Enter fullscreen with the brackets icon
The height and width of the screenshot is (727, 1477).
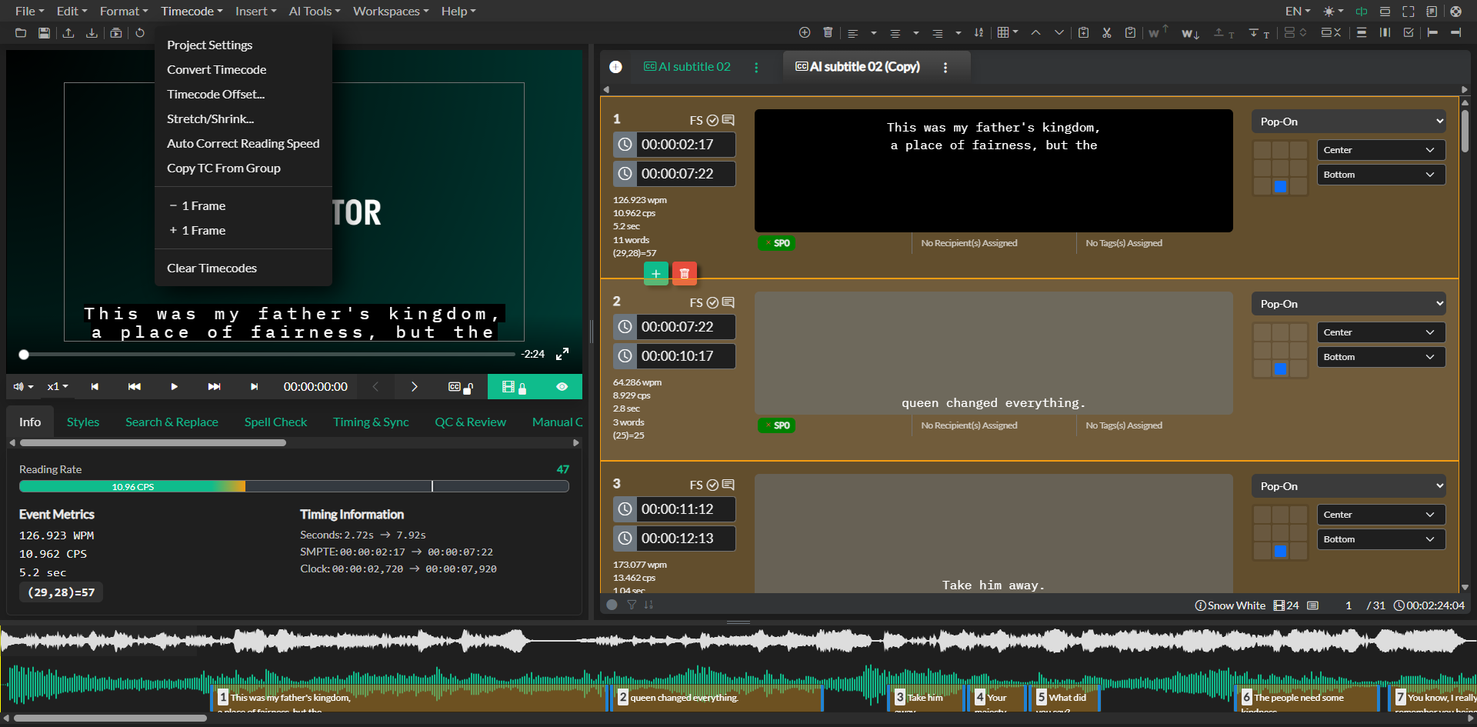tap(1409, 12)
